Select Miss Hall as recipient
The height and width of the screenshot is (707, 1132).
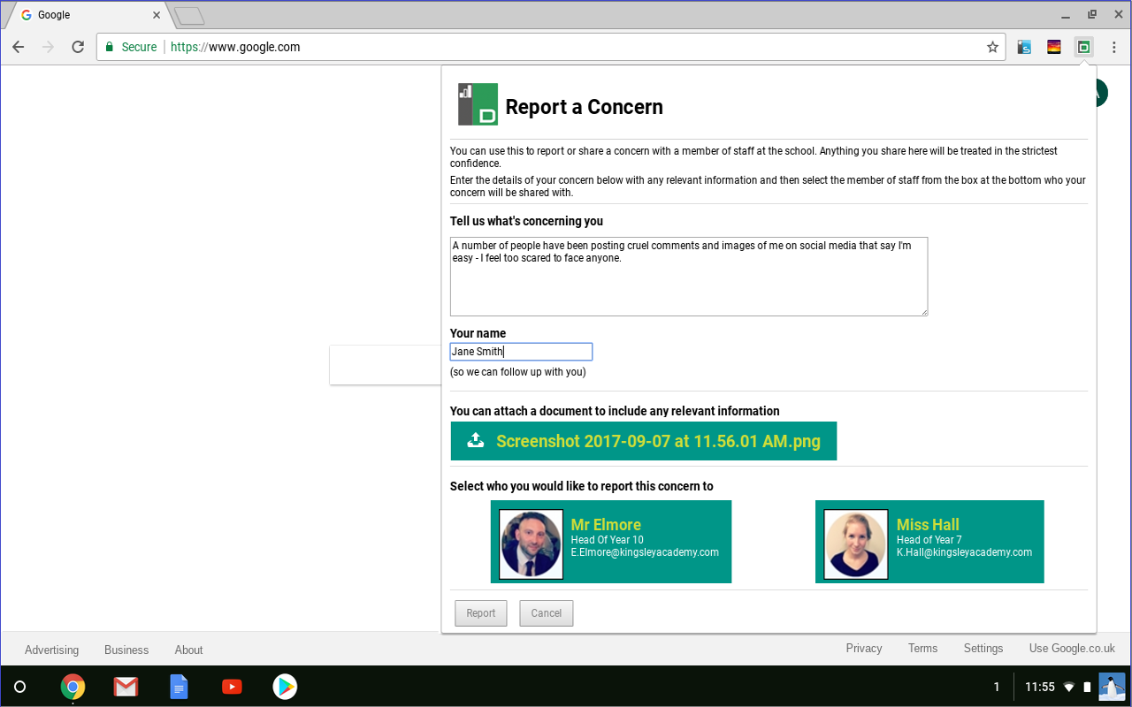tap(929, 542)
